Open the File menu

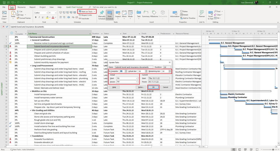coord(4,7)
